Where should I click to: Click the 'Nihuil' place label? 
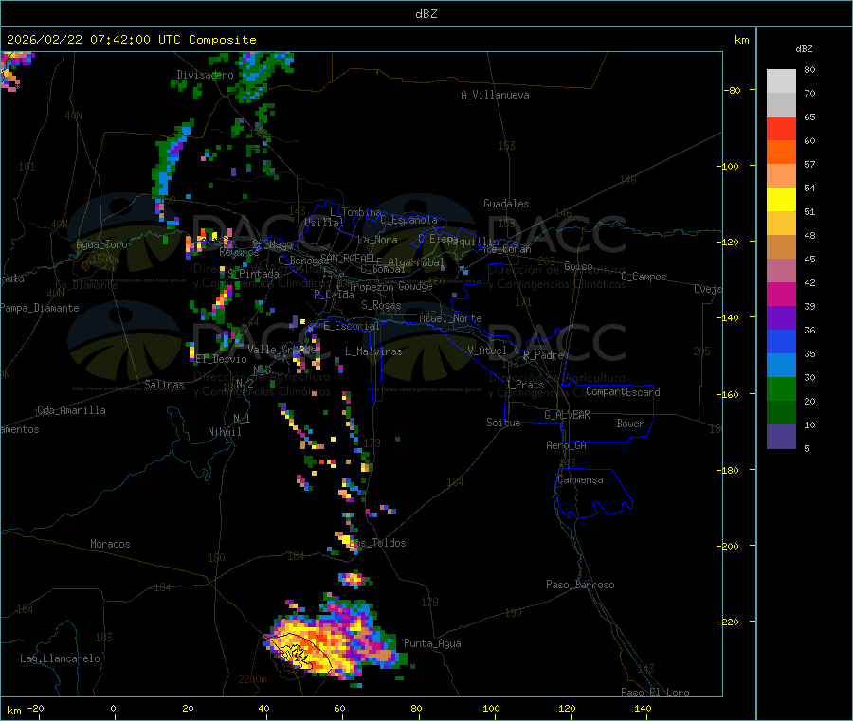[x=224, y=432]
